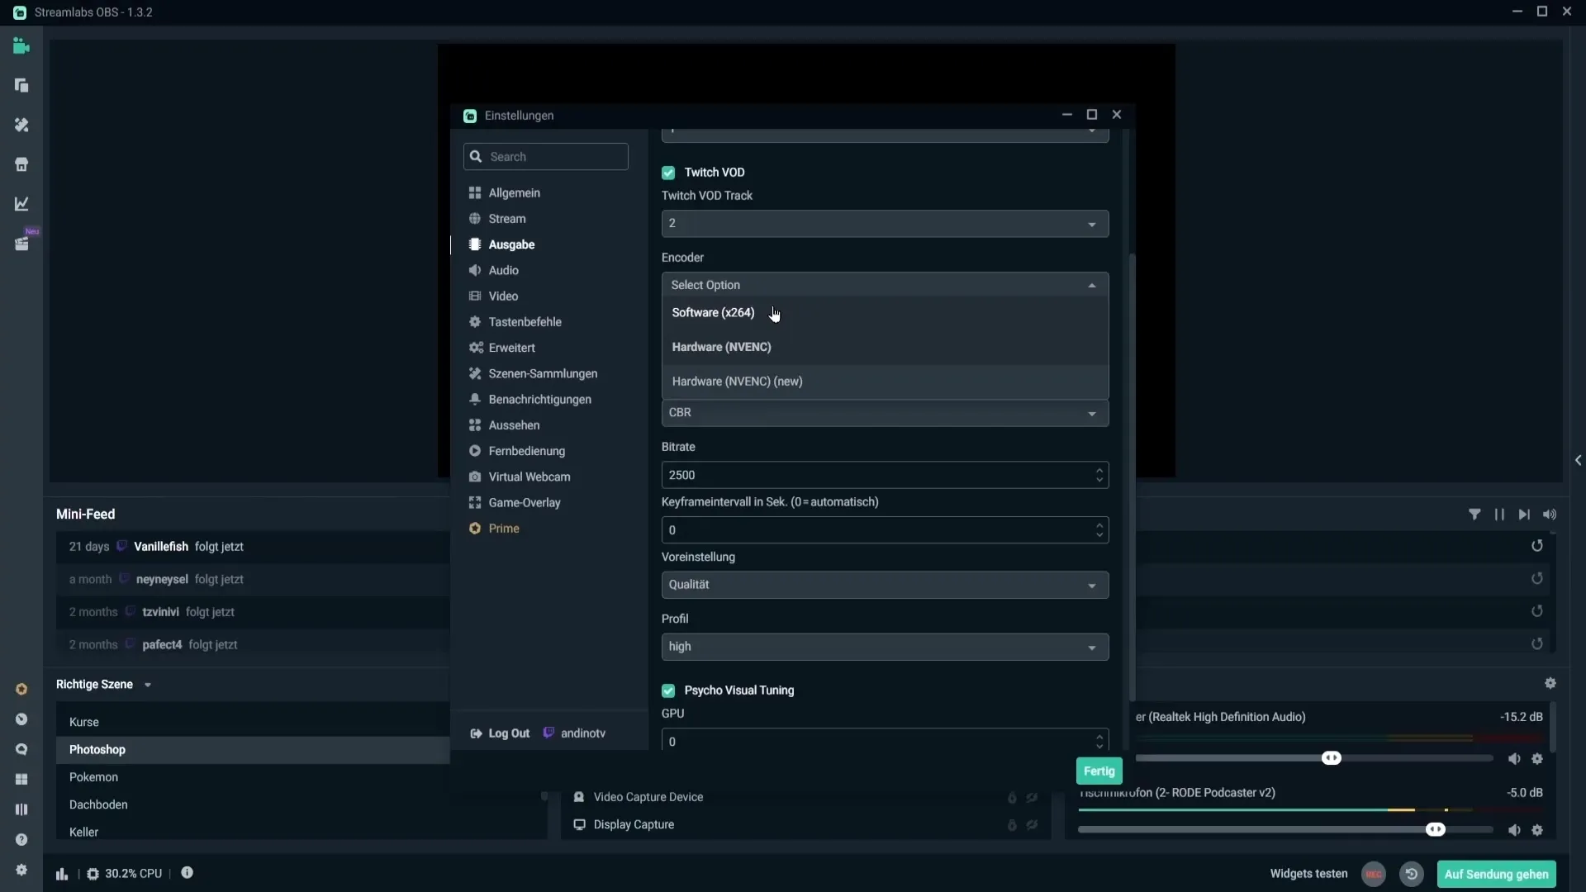The width and height of the screenshot is (1586, 892).
Task: Adjust the RODE Podcaster volume slider
Action: (x=1436, y=830)
